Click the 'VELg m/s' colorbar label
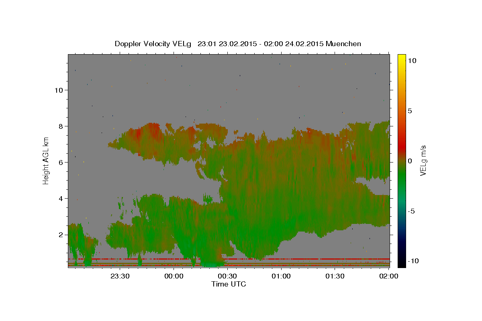Viewport: 482px width, 321px height. pyautogui.click(x=423, y=160)
